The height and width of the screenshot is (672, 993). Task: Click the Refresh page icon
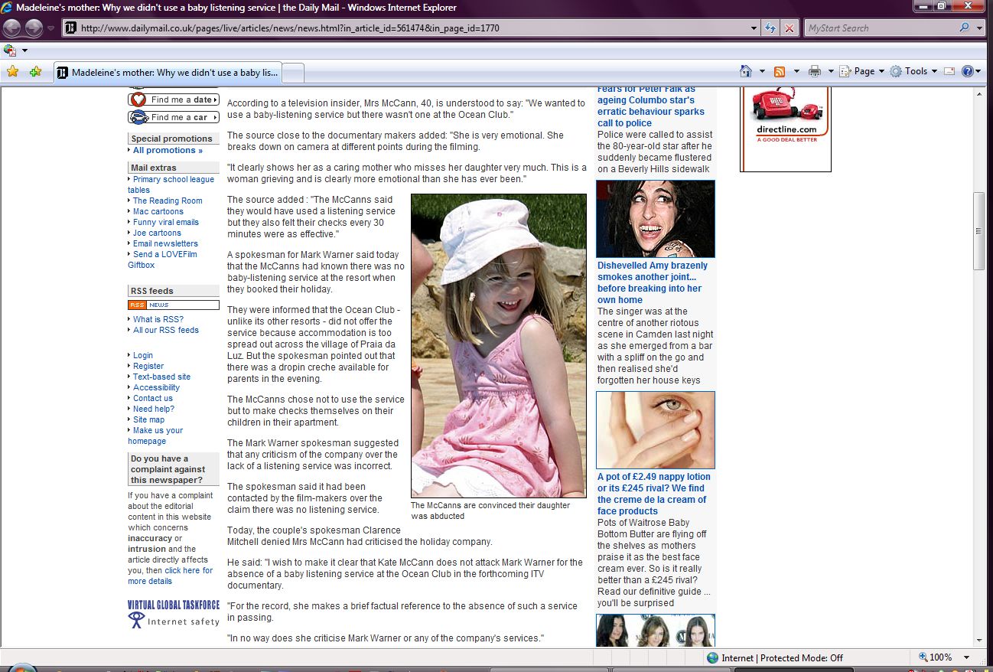(x=771, y=28)
